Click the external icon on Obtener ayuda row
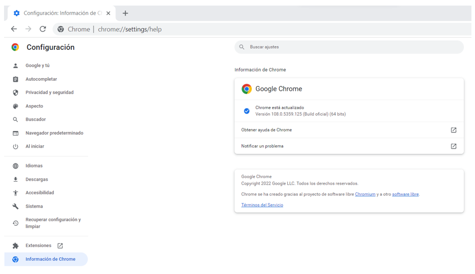This screenshot has width=475, height=274. (454, 130)
